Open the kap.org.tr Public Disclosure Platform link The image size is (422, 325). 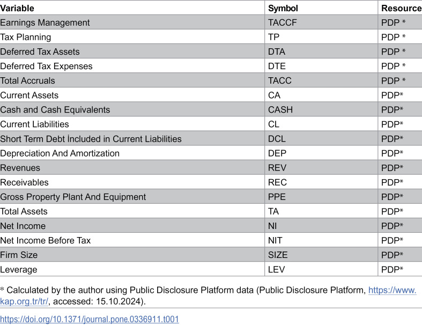click(392, 290)
